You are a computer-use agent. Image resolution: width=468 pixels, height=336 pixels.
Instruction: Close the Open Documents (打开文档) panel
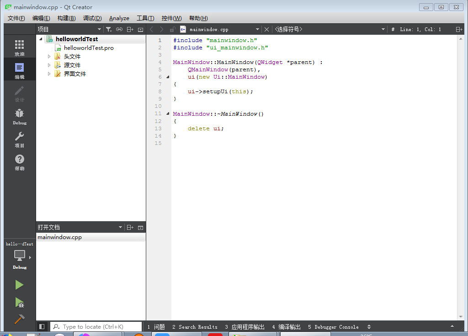pos(141,228)
